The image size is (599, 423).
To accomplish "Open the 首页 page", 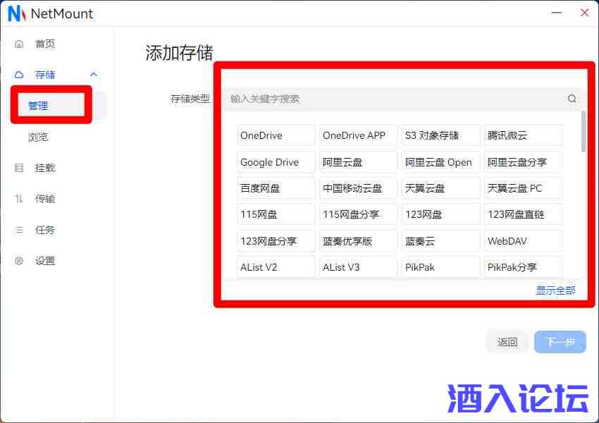I will (x=45, y=44).
